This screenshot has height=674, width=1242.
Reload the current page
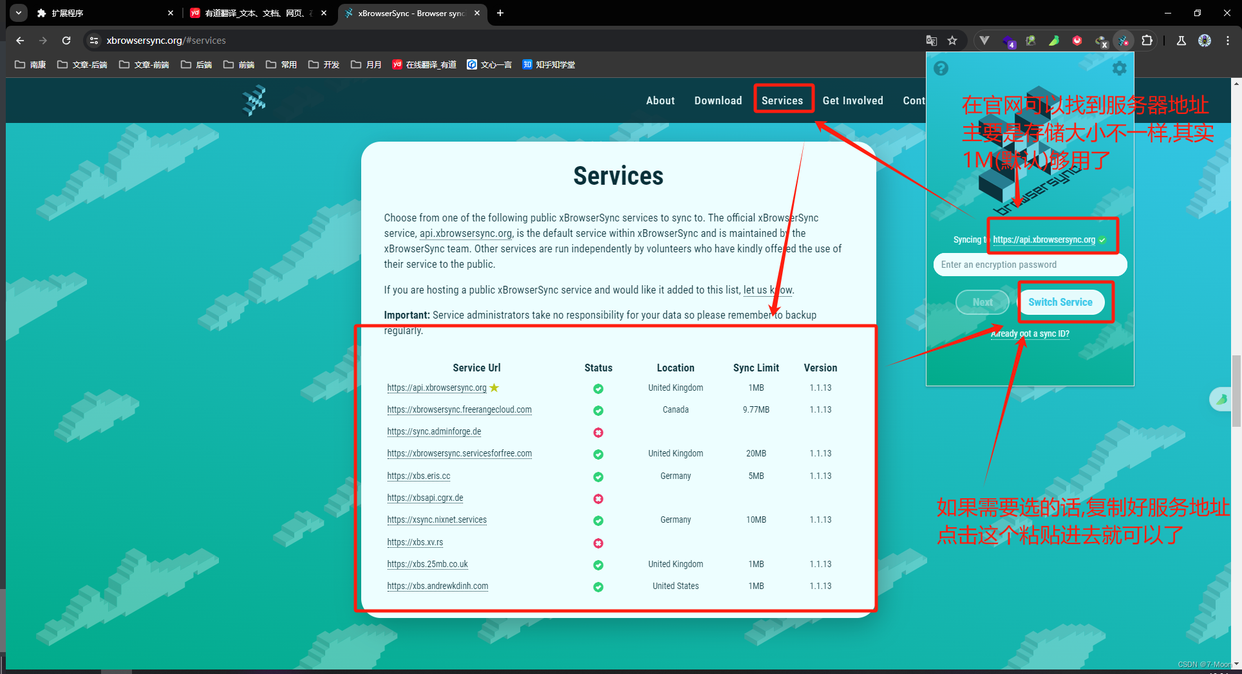(66, 41)
